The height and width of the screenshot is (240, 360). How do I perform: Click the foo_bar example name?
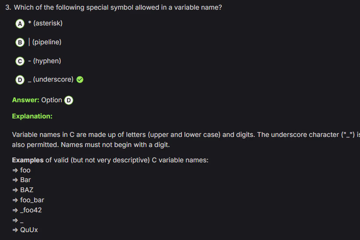point(32,200)
